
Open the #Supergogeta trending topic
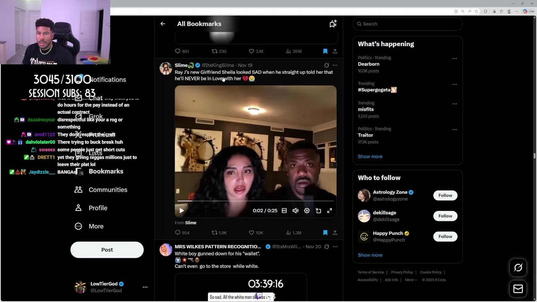(x=377, y=90)
